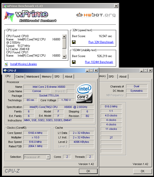154x177 pixels.
Task: Click the Bus Speed value in Clocks group
Action: (36, 142)
